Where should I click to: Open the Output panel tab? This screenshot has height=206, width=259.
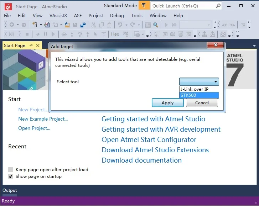click(x=10, y=190)
